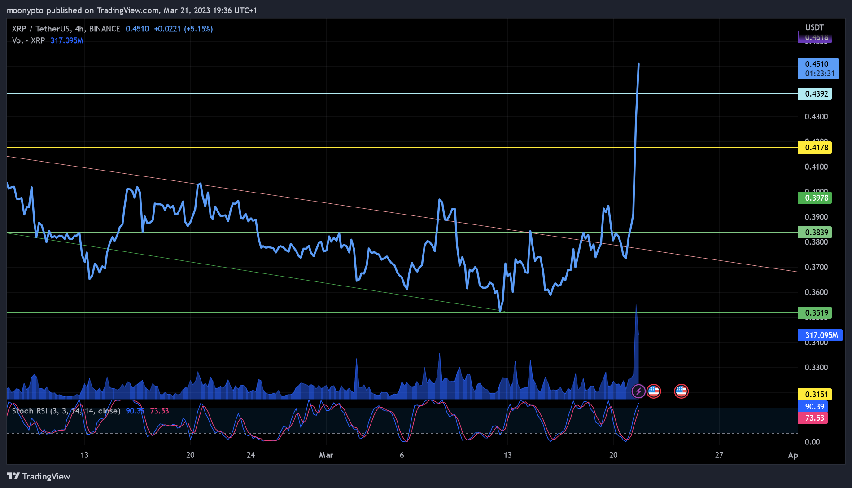Click the light blue 0.4392 price label
Viewport: 852px width, 488px height.
(x=815, y=94)
